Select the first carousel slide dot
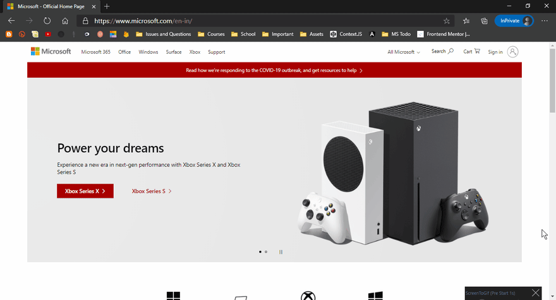 tap(260, 252)
